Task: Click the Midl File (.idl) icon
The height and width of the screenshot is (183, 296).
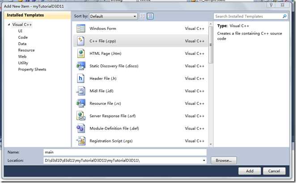Action: point(81,91)
